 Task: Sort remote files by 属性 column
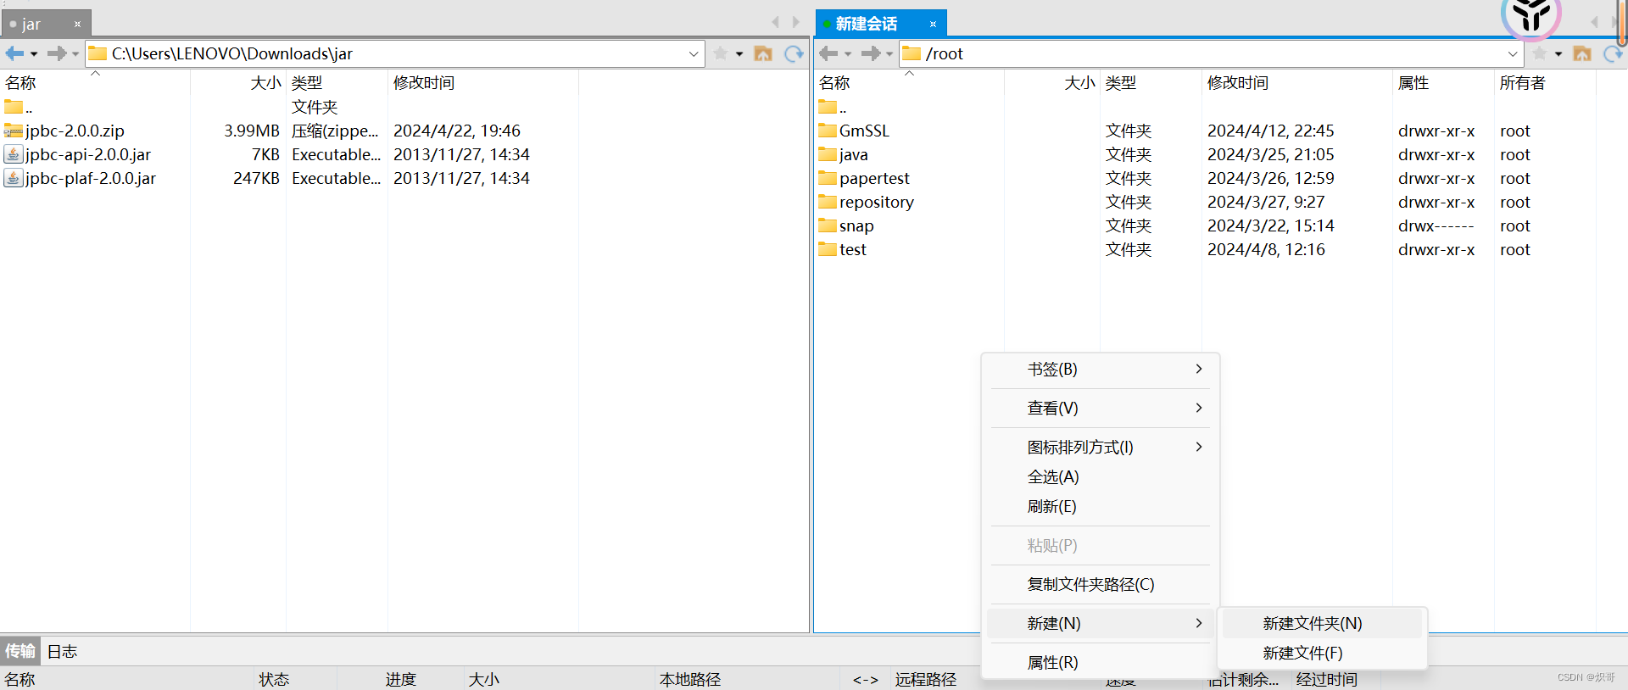[1443, 83]
